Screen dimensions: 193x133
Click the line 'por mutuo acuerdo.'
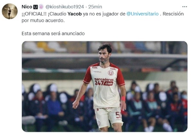pyautogui.click(x=43, y=21)
